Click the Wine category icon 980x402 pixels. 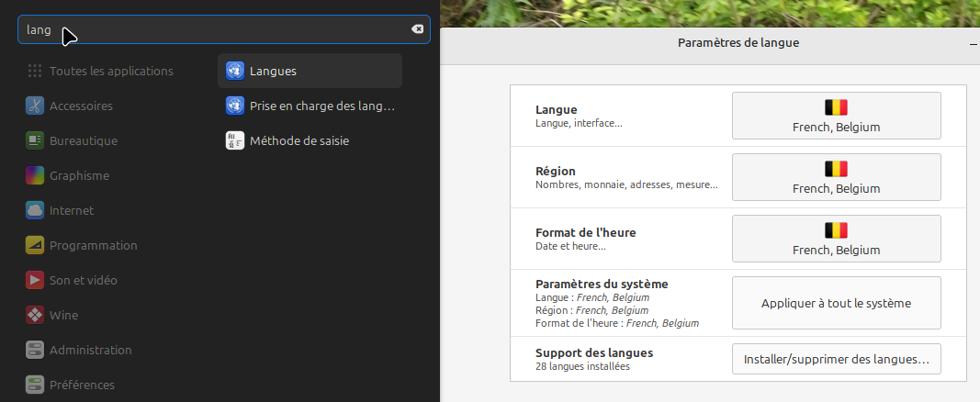35,315
